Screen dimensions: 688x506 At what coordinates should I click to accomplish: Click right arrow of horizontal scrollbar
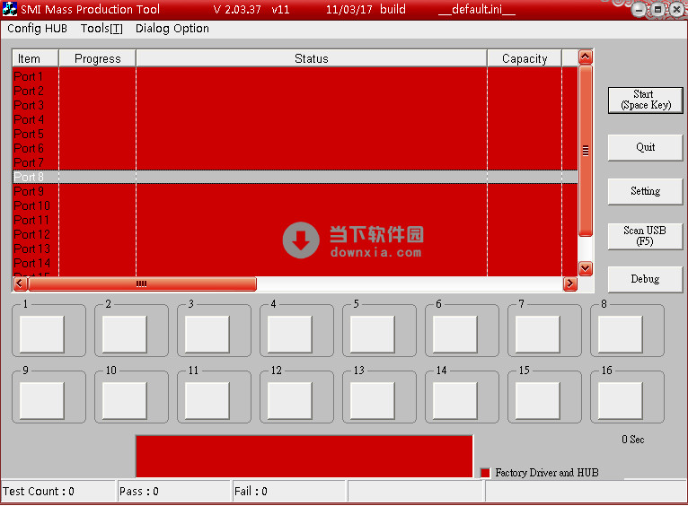[570, 284]
